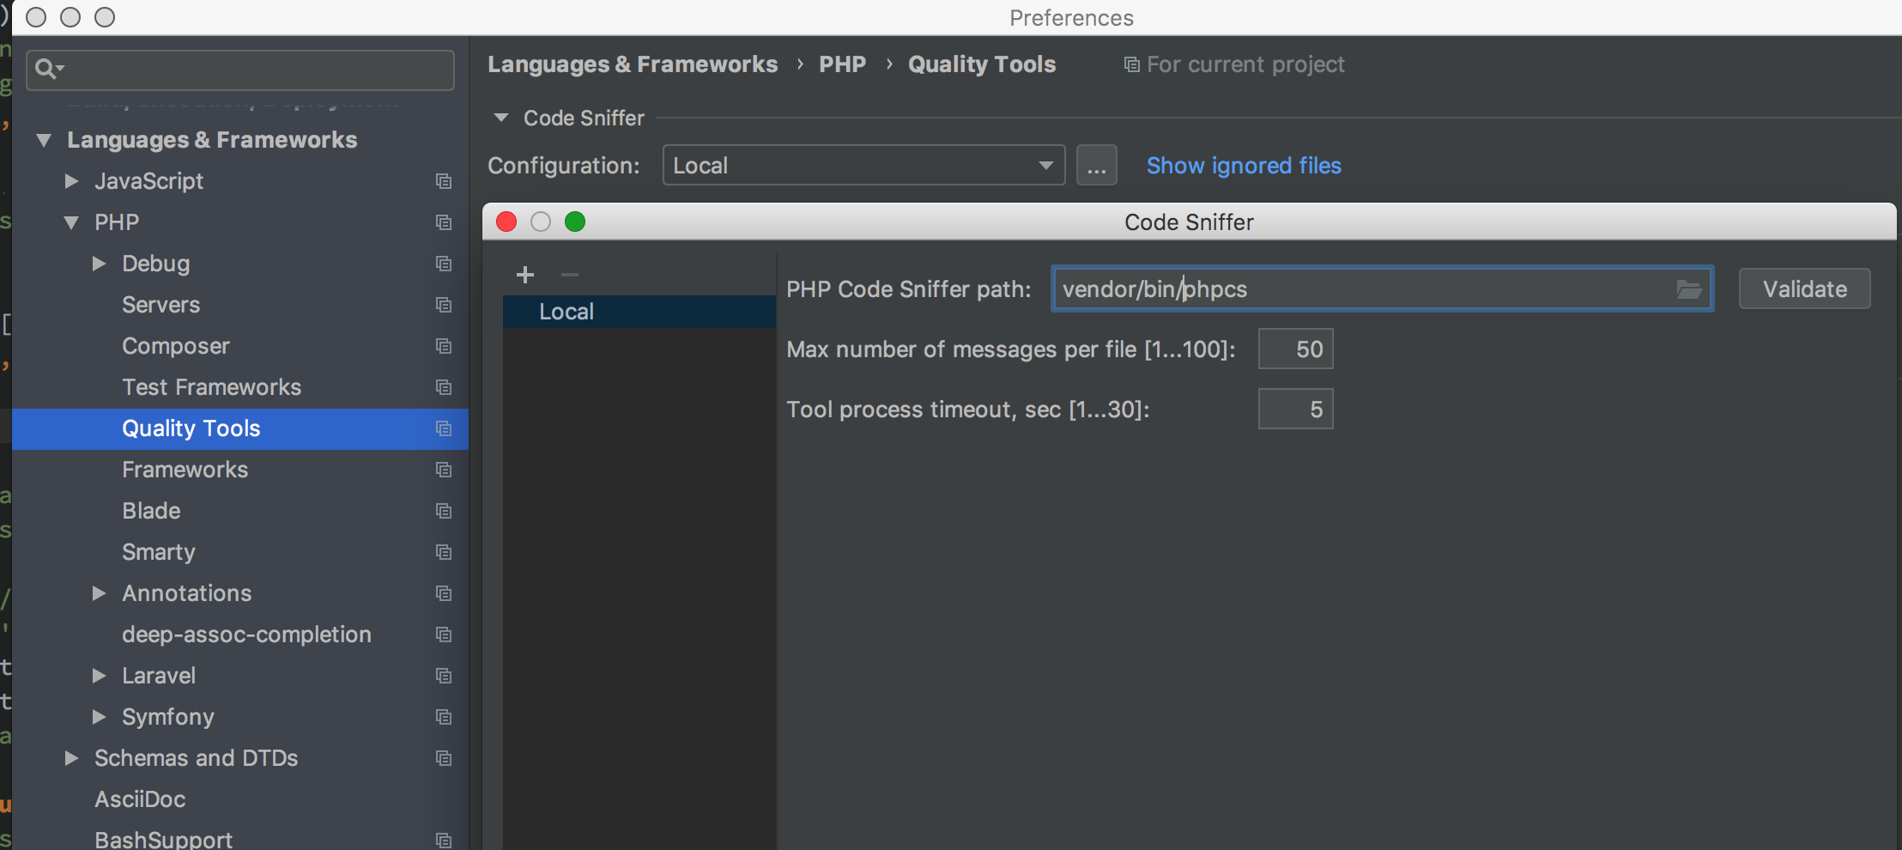Click the max messages per file field
This screenshot has width=1902, height=850.
[x=1295, y=349]
